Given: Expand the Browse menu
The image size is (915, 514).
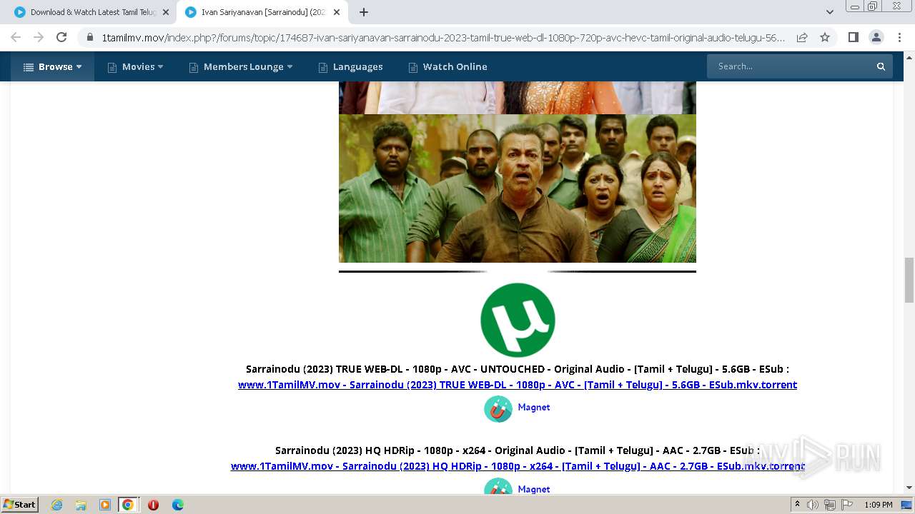Looking at the screenshot, I should coord(52,66).
